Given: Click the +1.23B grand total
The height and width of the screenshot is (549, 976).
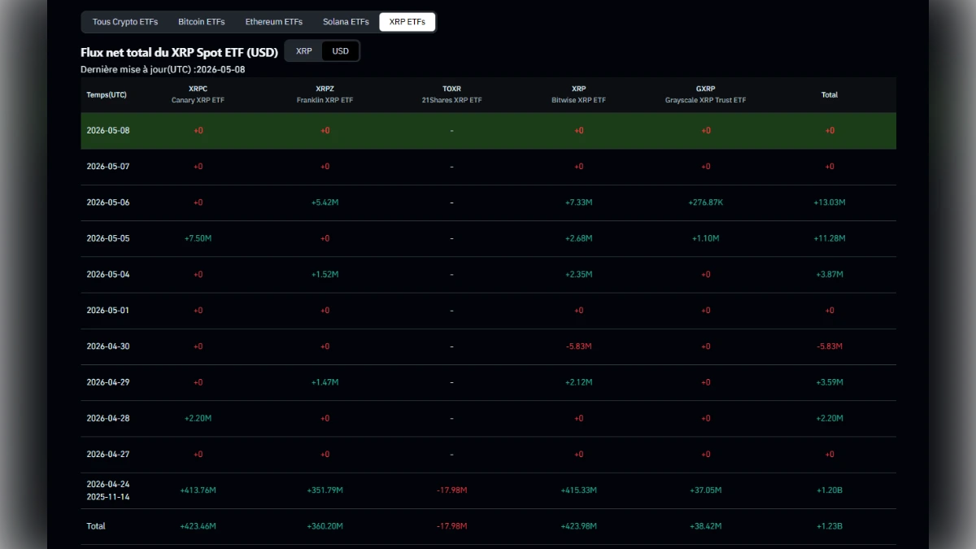Looking at the screenshot, I should pyautogui.click(x=830, y=526).
